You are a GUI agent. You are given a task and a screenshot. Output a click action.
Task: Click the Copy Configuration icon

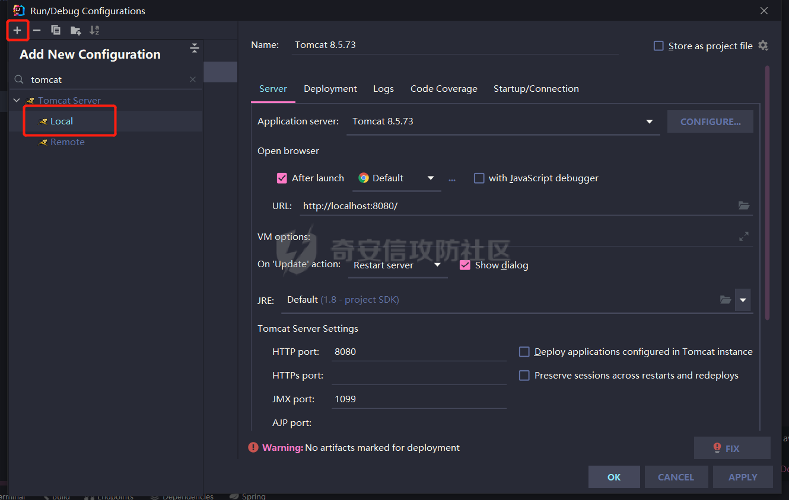[x=56, y=30]
